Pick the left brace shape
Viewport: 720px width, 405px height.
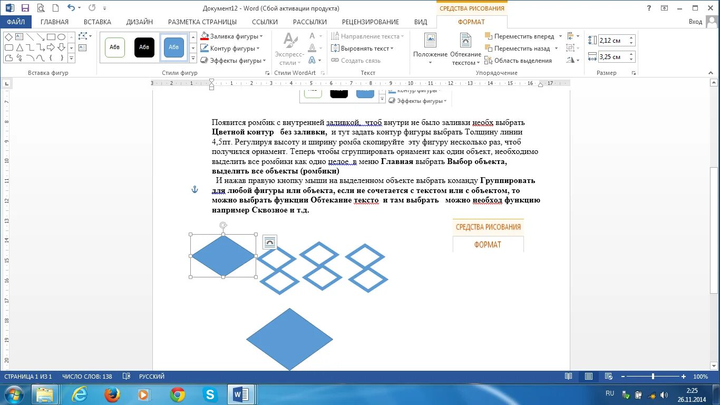pyautogui.click(x=51, y=58)
